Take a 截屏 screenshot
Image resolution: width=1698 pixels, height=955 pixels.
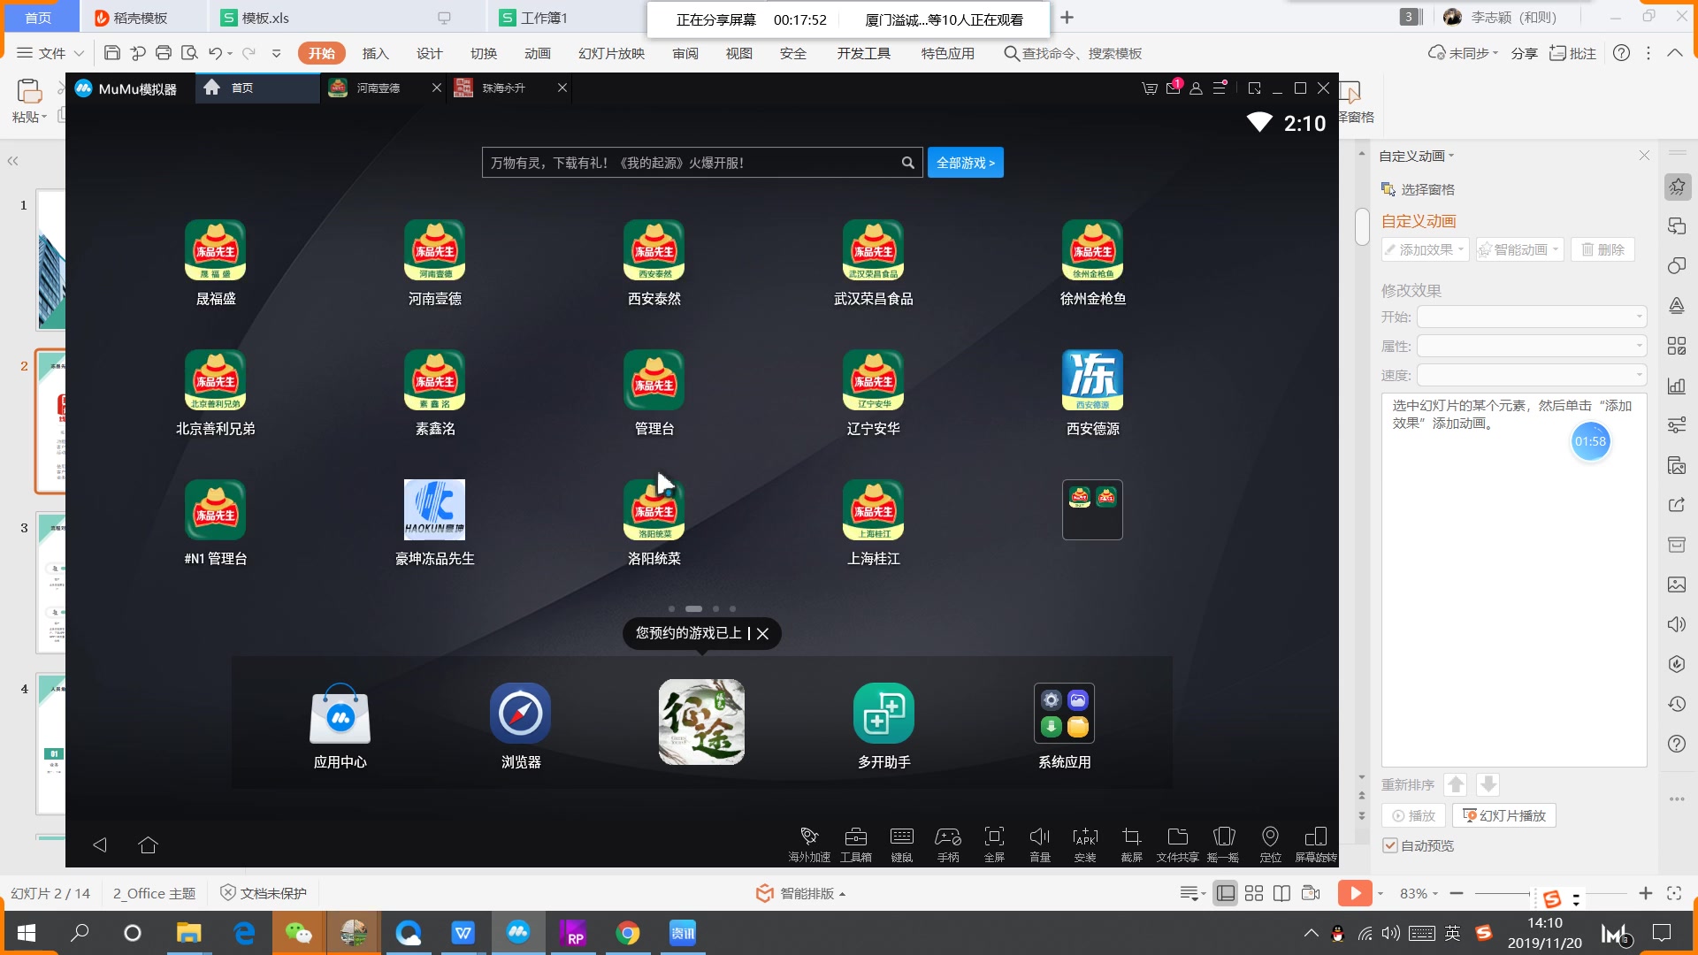(x=1131, y=844)
